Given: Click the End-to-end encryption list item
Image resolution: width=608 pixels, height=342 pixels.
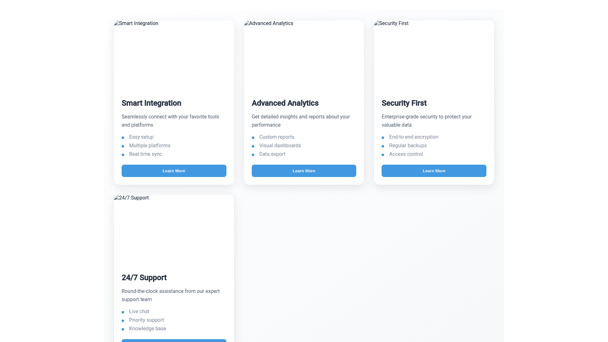Looking at the screenshot, I should (414, 137).
